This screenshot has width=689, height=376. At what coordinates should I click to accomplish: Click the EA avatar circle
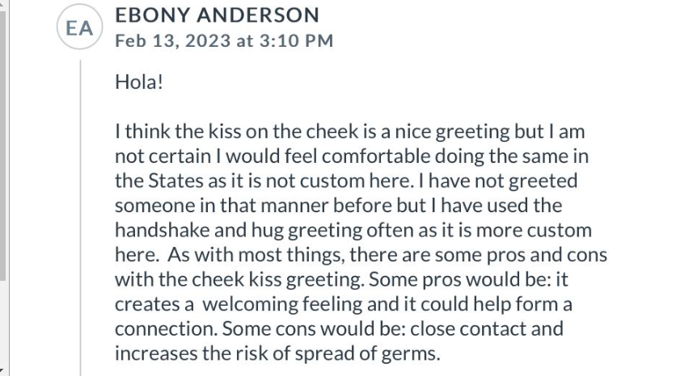pyautogui.click(x=78, y=28)
